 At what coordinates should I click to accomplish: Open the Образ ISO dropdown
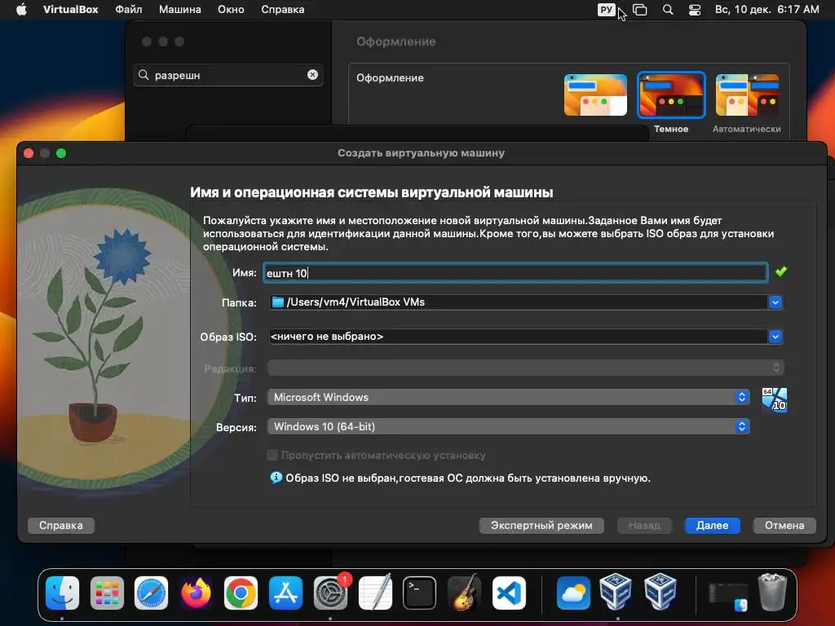tap(775, 337)
